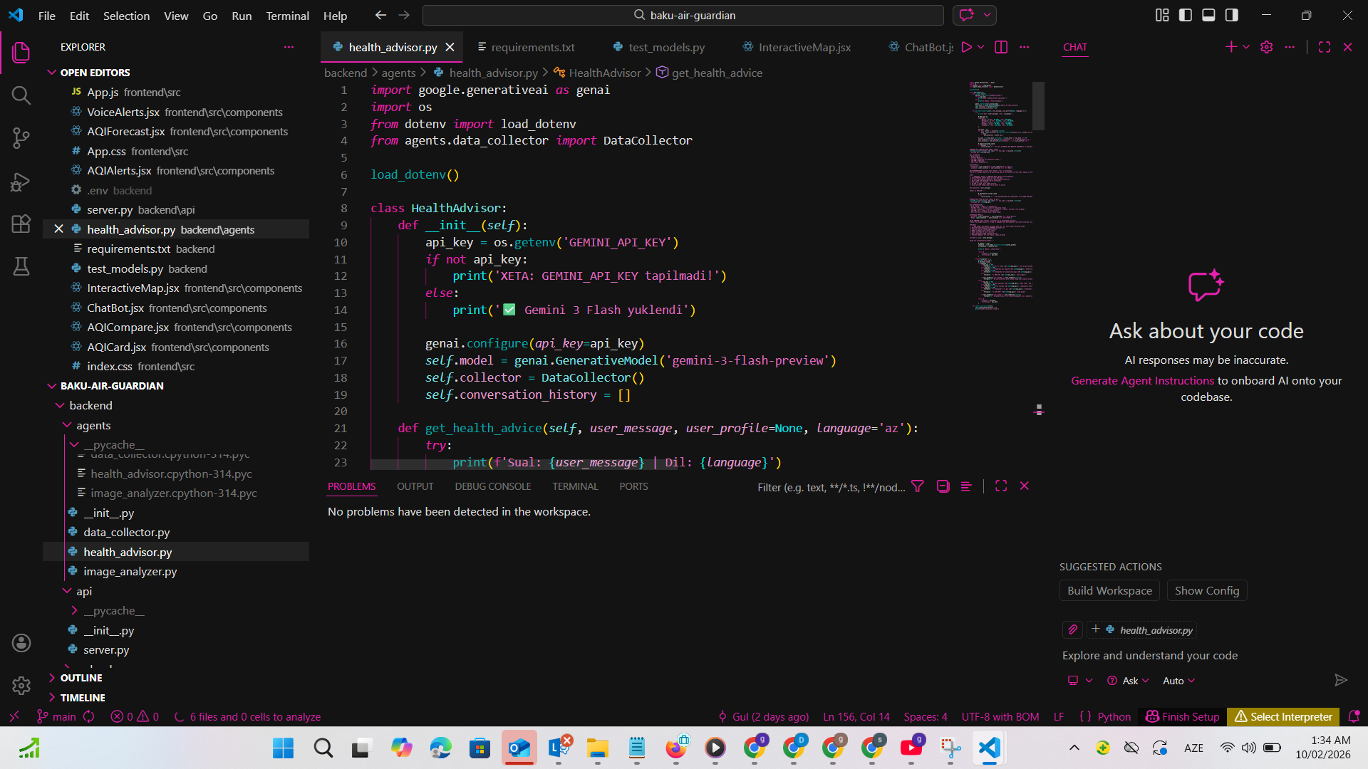Open the Testing flask view
Viewport: 1368px width, 769px height.
point(21,266)
